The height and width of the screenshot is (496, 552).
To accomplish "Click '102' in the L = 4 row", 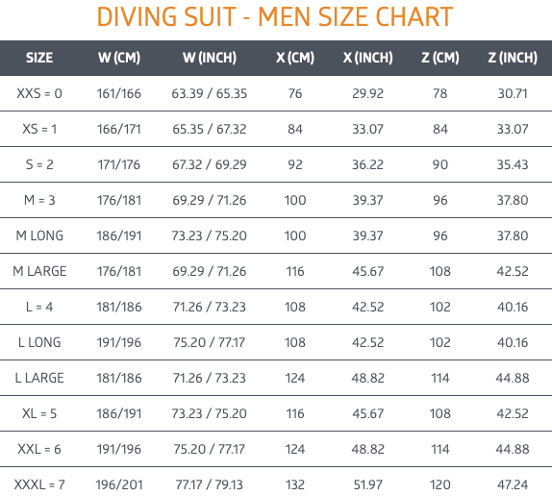I will click(440, 307).
